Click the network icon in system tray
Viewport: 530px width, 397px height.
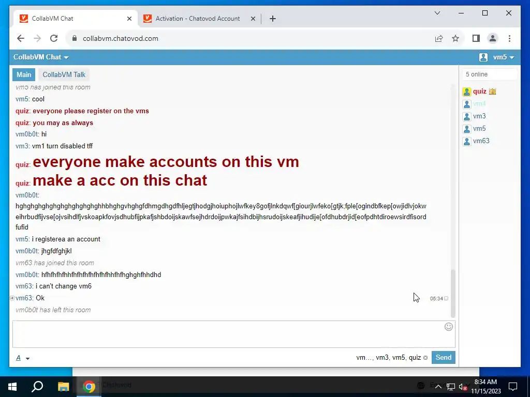point(451,387)
